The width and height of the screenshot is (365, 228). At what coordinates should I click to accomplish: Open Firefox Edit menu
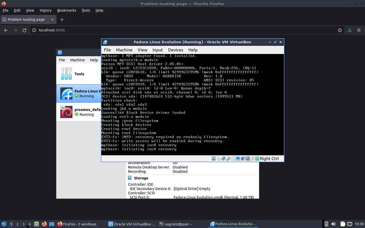pos(17,10)
